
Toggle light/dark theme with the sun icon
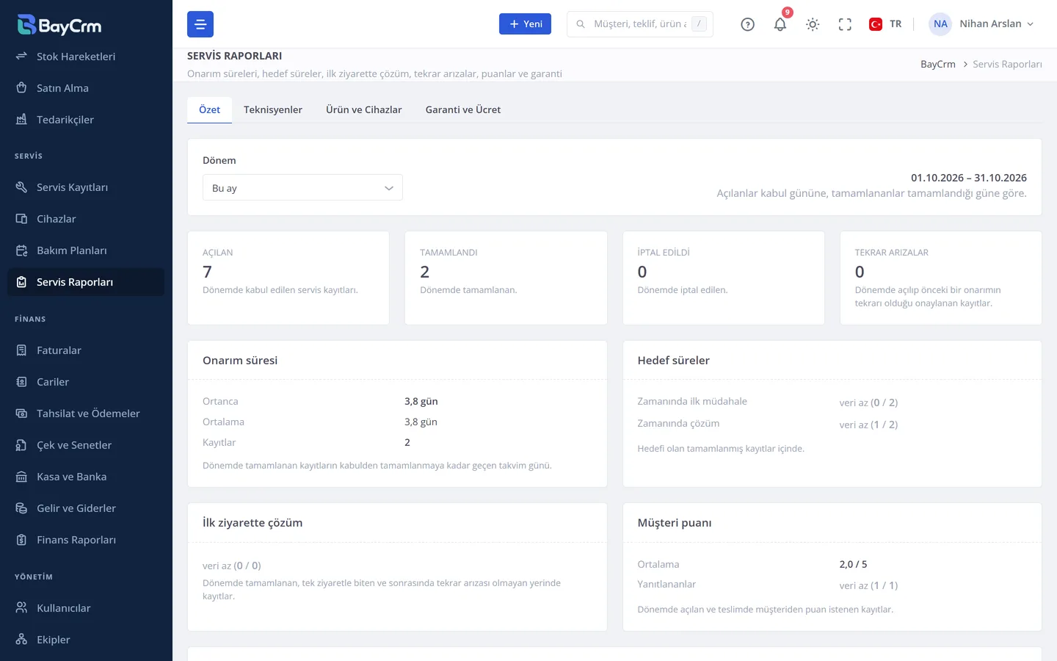click(x=813, y=24)
